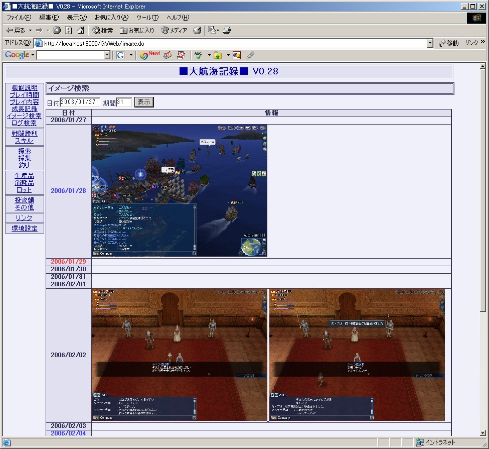The width and height of the screenshot is (489, 449).
Task: Open the 成長記録 sidebar link
Action: [25, 108]
